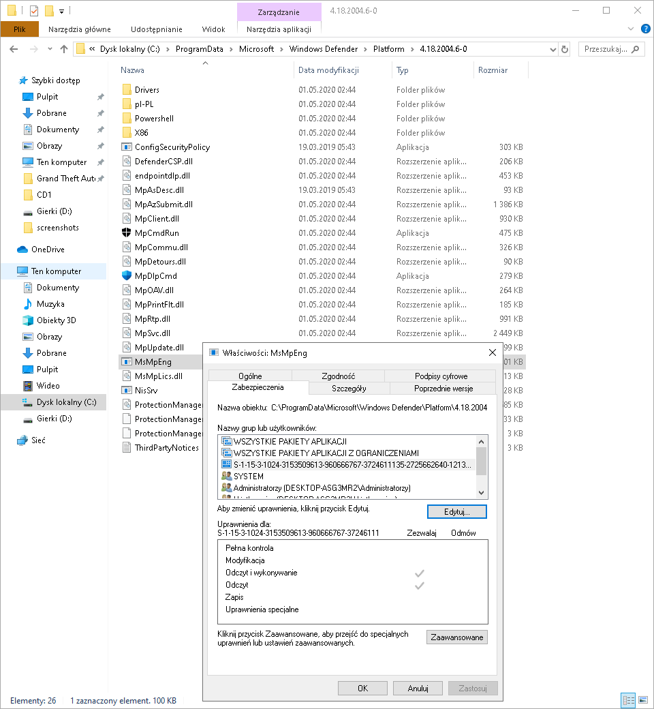Select the Drivers folder icon
Image resolution: width=654 pixels, height=709 pixels.
127,89
